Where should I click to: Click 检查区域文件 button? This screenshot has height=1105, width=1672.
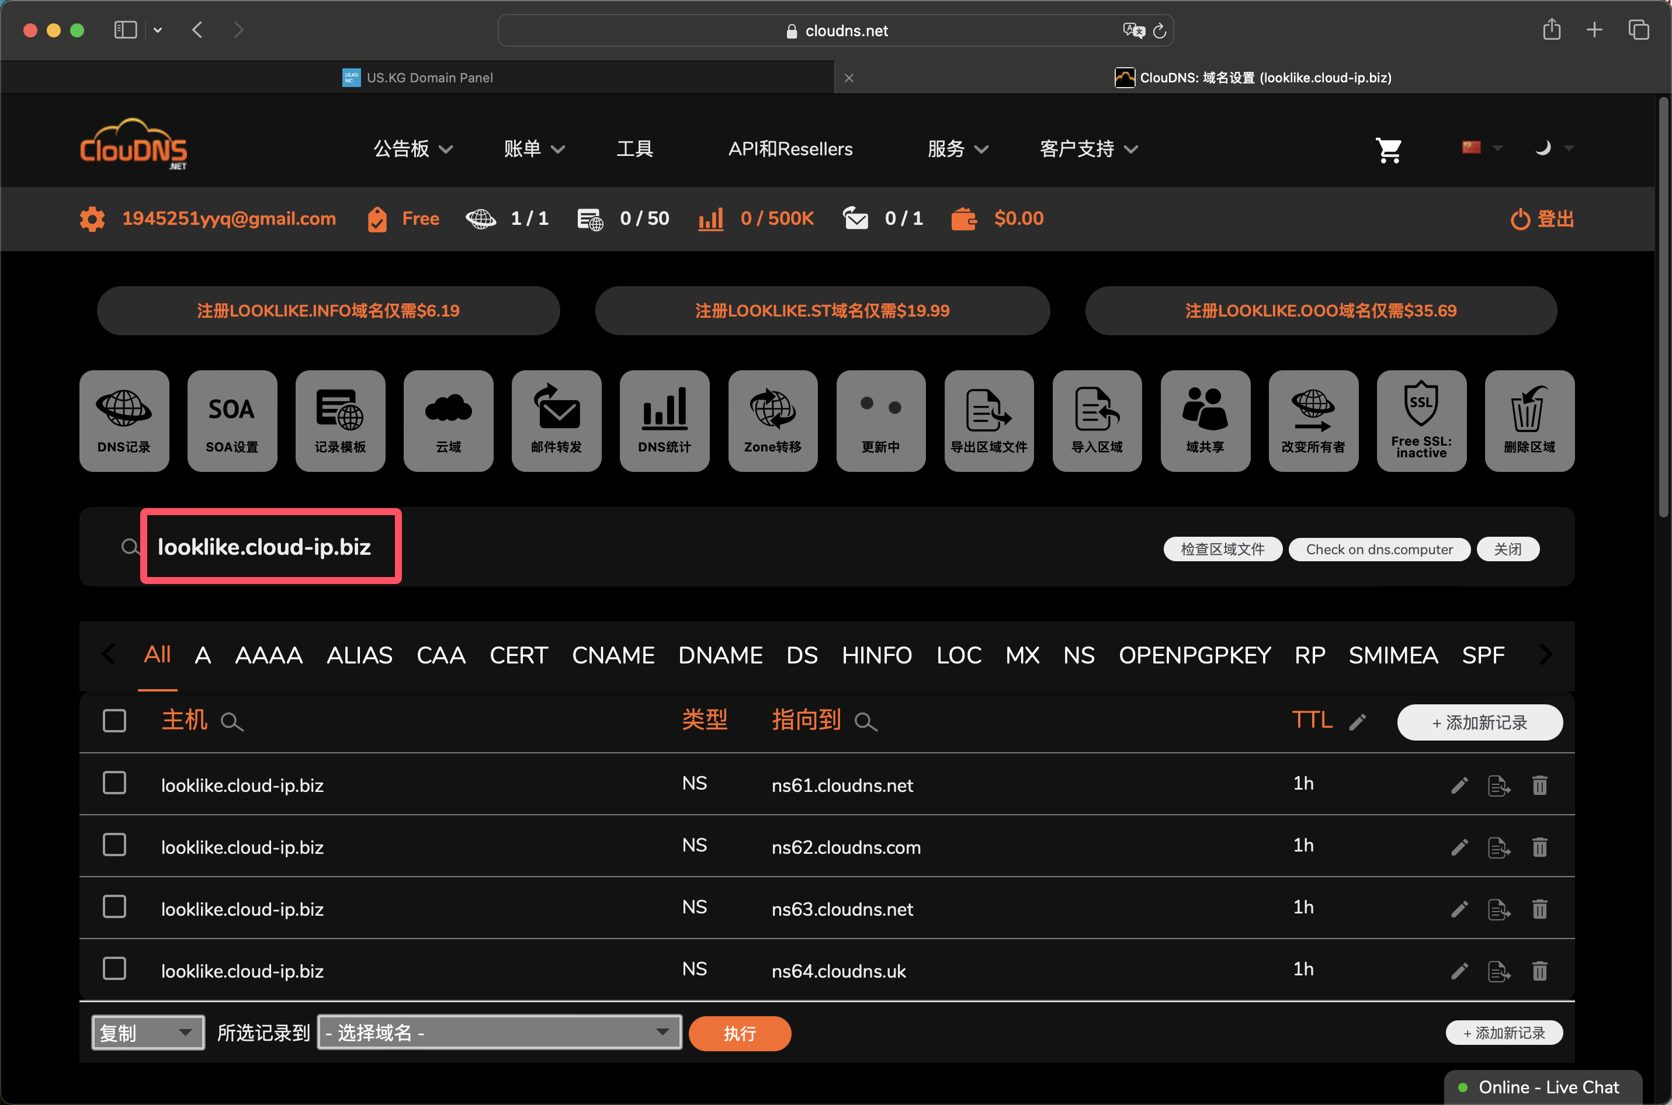(1224, 549)
